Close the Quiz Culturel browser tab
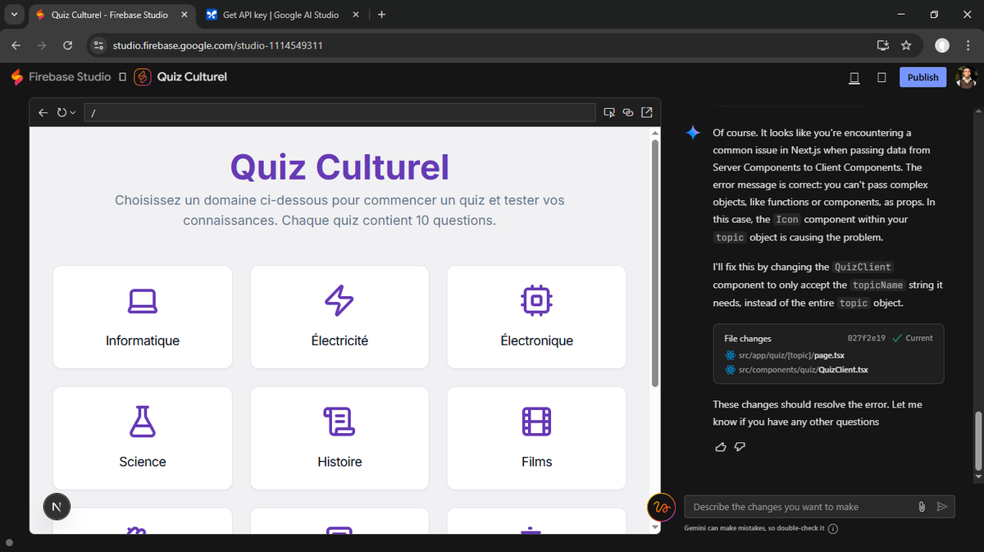Screen dimensions: 984x552 pyautogui.click(x=183, y=15)
